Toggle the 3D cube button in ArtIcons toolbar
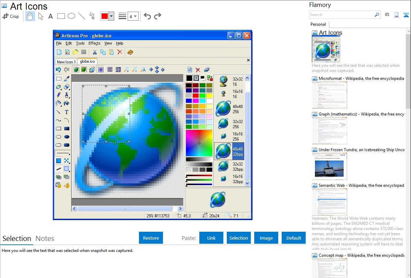411x278 pixels. [x=92, y=70]
